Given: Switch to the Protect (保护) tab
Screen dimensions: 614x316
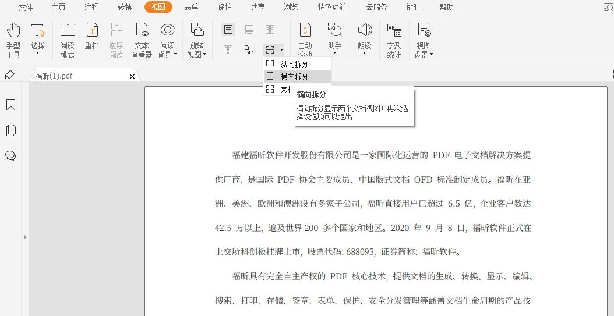Looking at the screenshot, I should (x=225, y=7).
